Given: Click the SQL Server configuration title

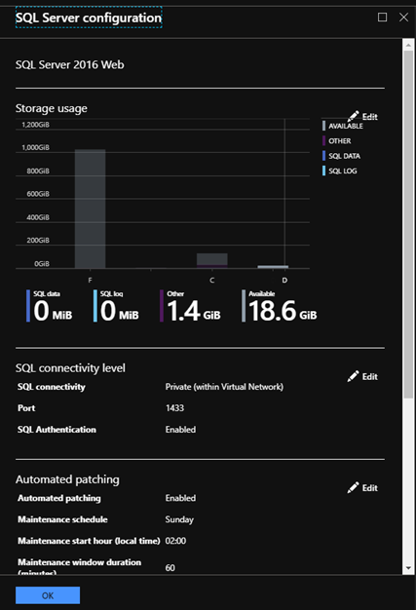Looking at the screenshot, I should tap(89, 18).
